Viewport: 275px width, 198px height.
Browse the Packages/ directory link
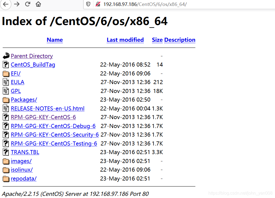24,100
